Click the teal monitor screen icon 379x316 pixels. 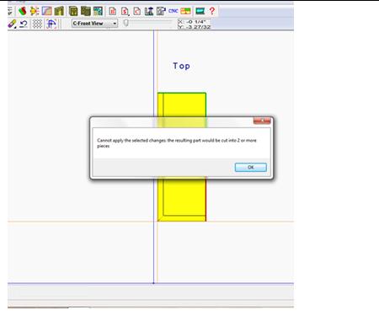tap(200, 11)
